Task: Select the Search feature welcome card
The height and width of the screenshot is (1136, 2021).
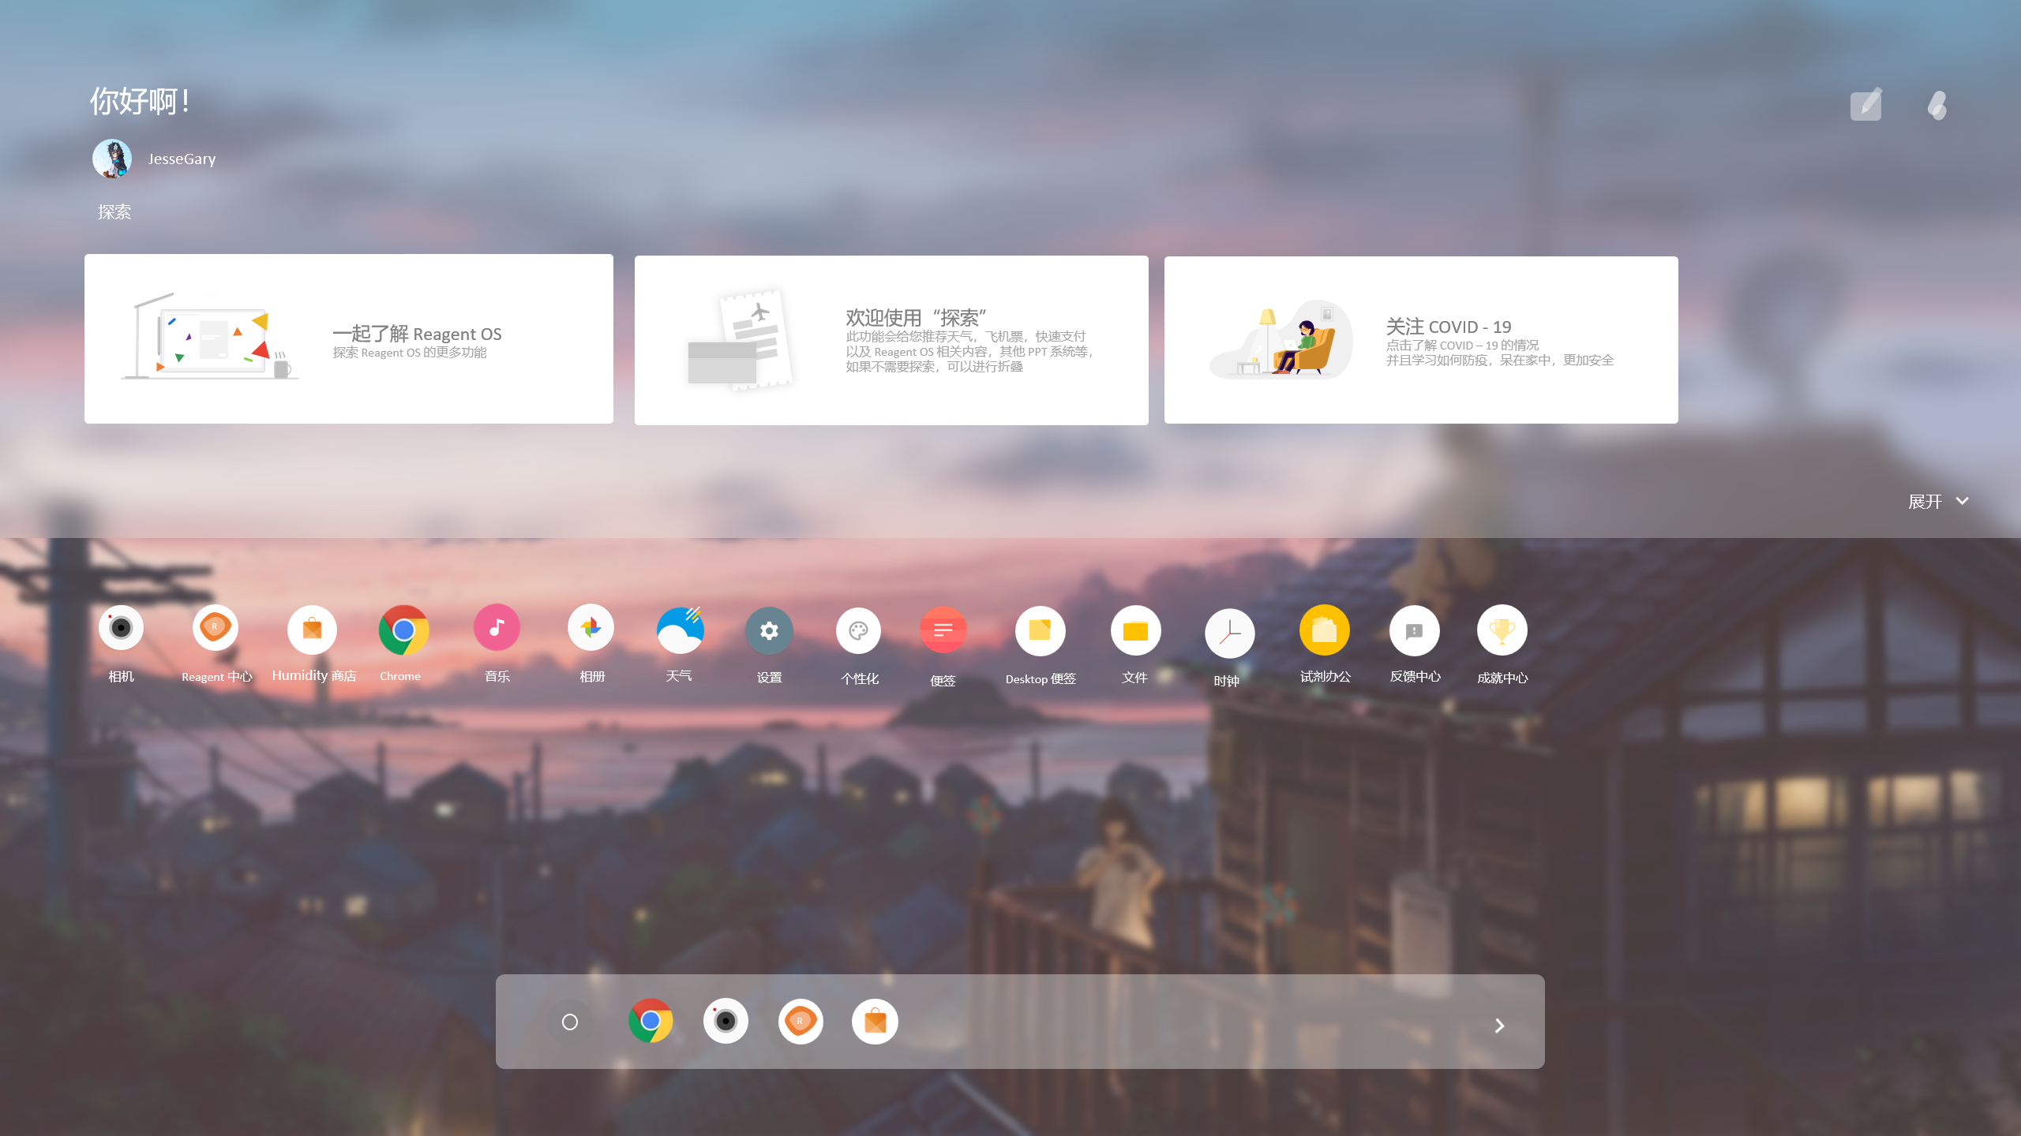Action: pyautogui.click(x=890, y=340)
